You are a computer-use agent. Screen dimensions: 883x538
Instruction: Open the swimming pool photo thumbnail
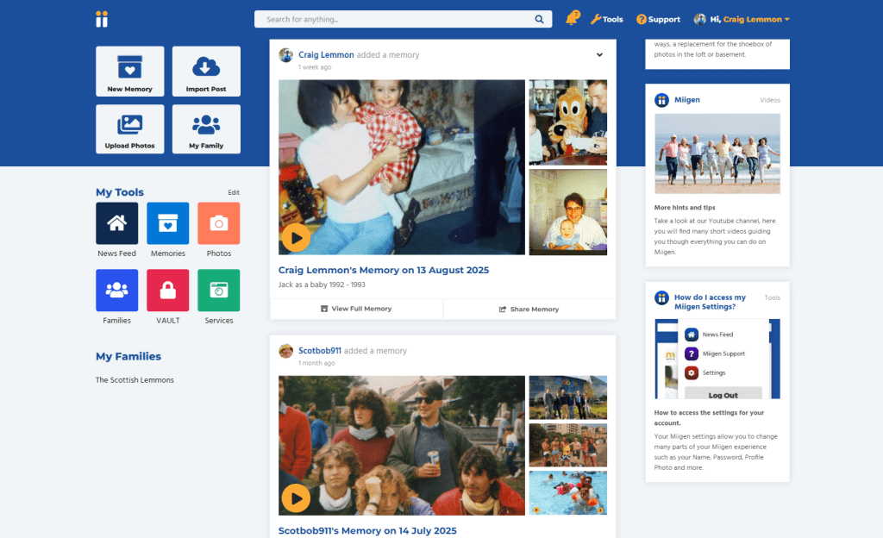click(x=568, y=493)
